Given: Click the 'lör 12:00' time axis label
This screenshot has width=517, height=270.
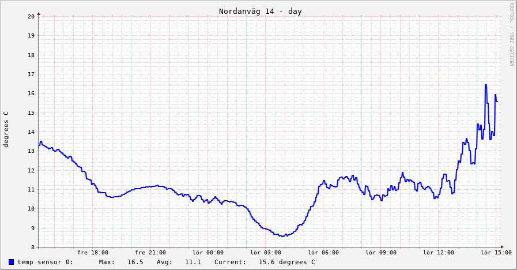Looking at the screenshot, I should click(439, 253).
